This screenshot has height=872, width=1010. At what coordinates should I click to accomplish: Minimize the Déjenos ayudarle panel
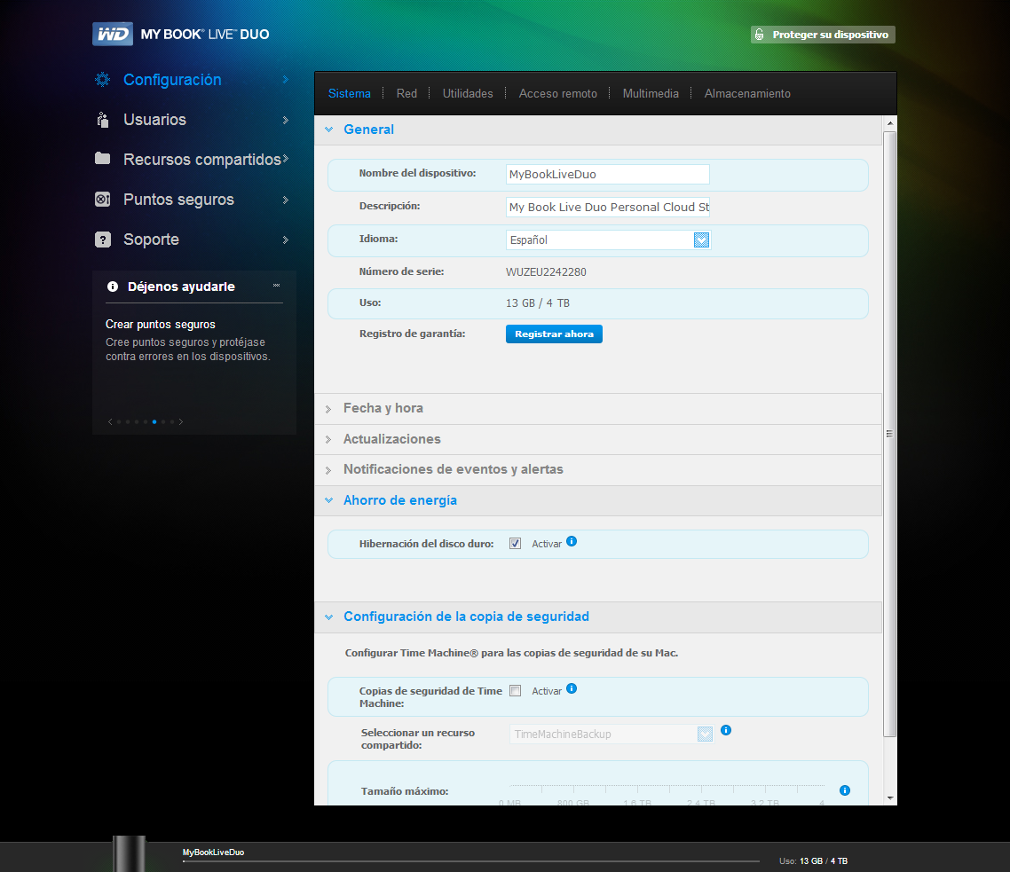[x=276, y=286]
